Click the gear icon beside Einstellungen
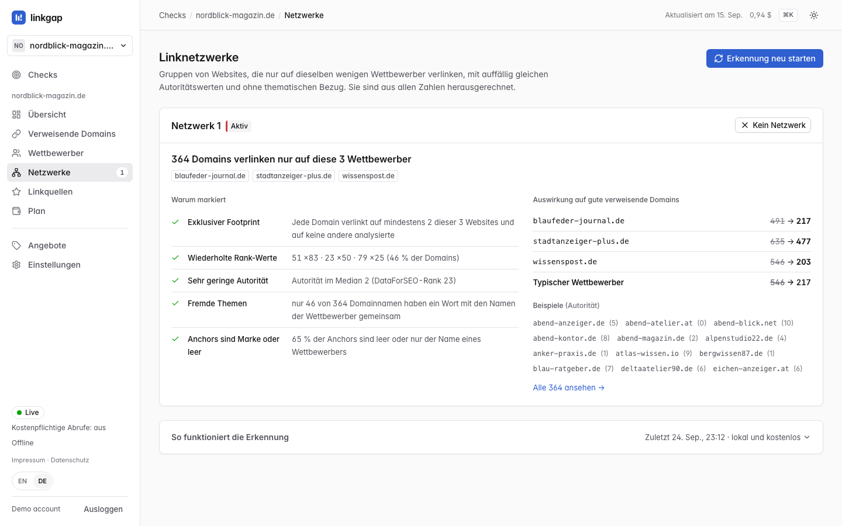 pos(16,265)
